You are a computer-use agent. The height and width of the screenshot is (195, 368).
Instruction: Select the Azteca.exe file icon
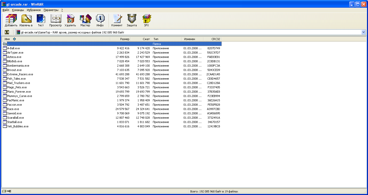(x=5, y=57)
